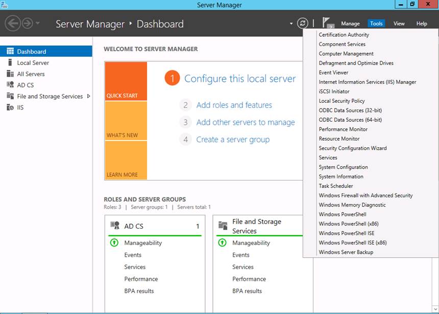Image resolution: width=439 pixels, height=314 pixels.
Task: Choose Windows PowerShell ISE from Tools menu
Action: (346, 233)
